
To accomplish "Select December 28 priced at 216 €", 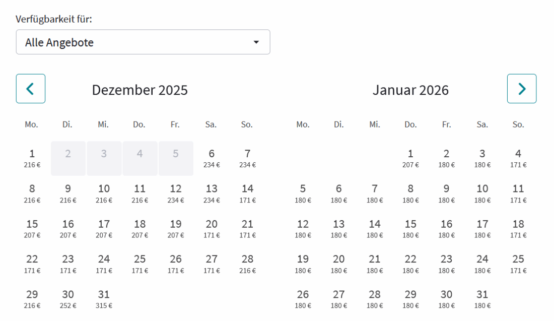I will click(x=247, y=264).
